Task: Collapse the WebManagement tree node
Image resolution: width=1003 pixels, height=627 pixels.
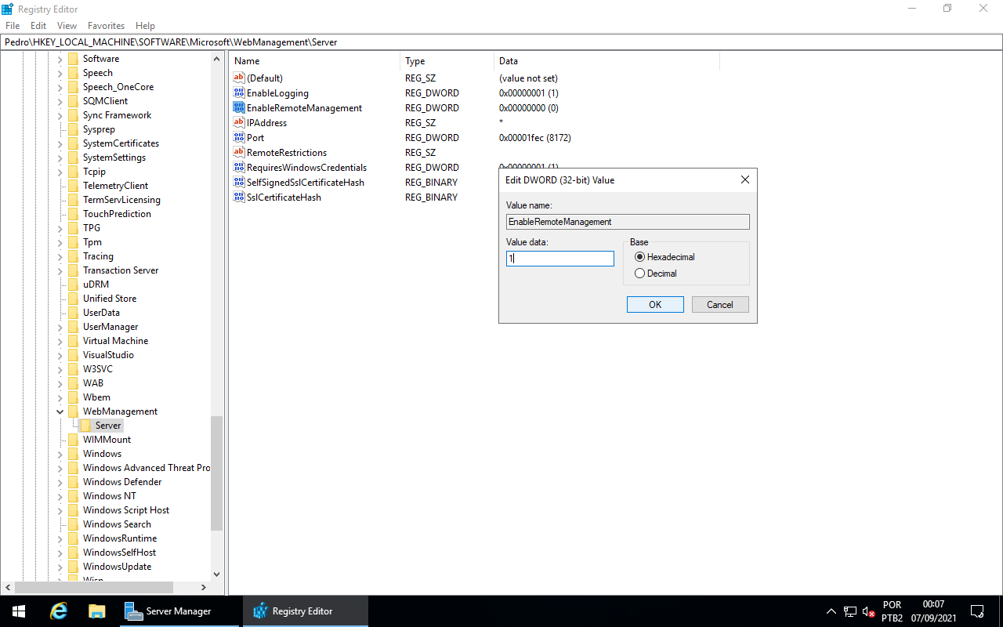Action: pyautogui.click(x=60, y=411)
